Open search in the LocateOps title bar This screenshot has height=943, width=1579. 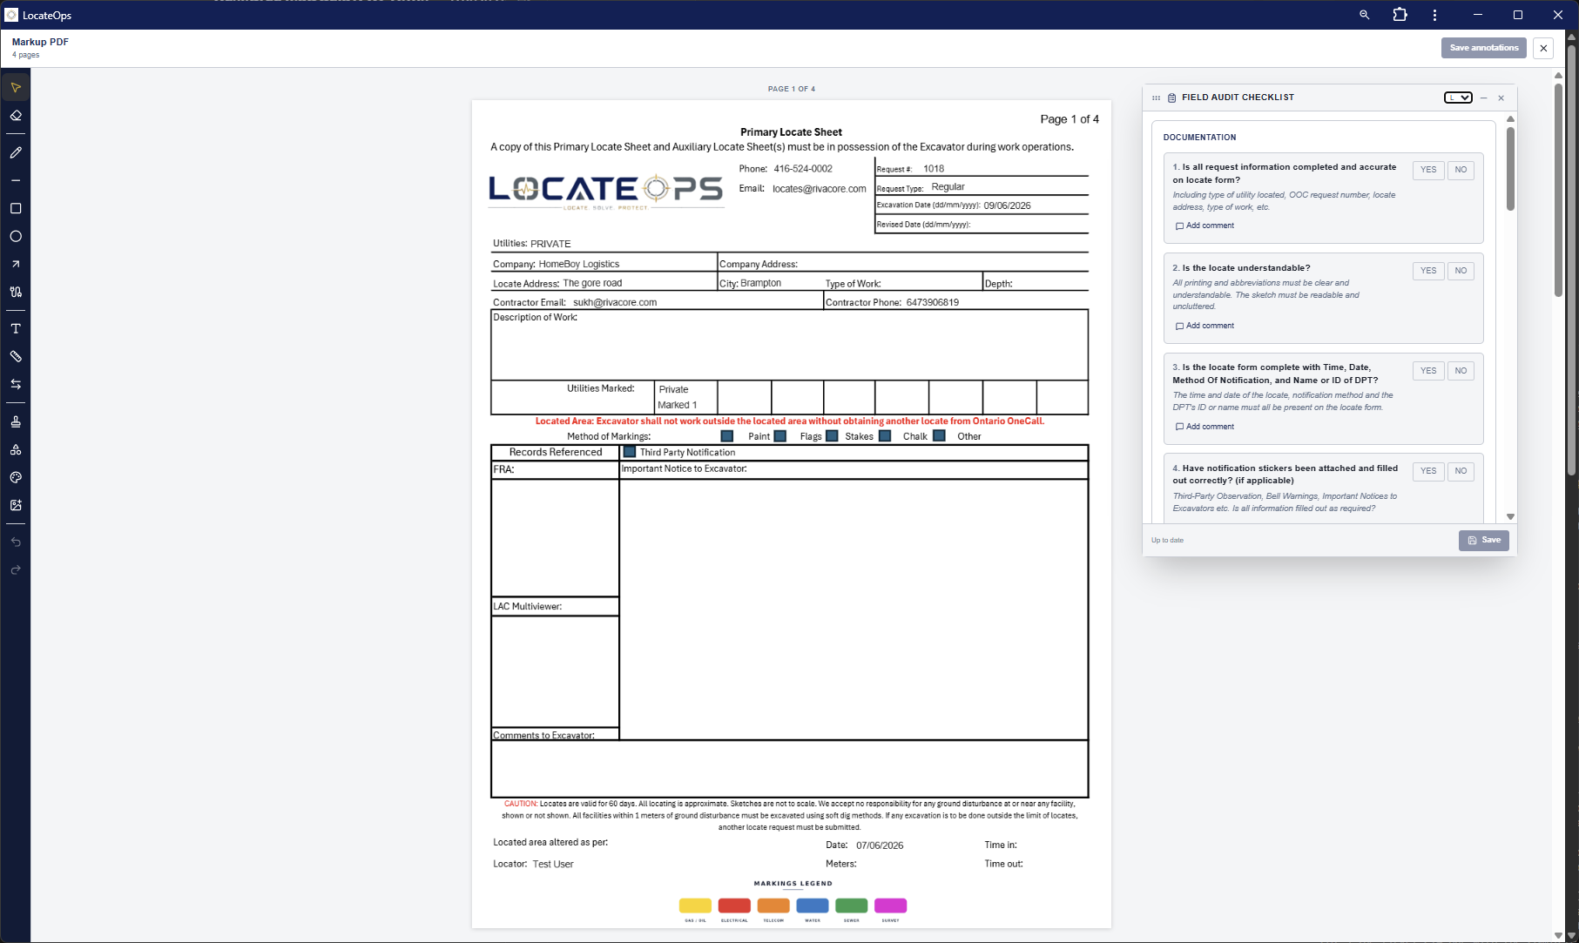(1365, 15)
